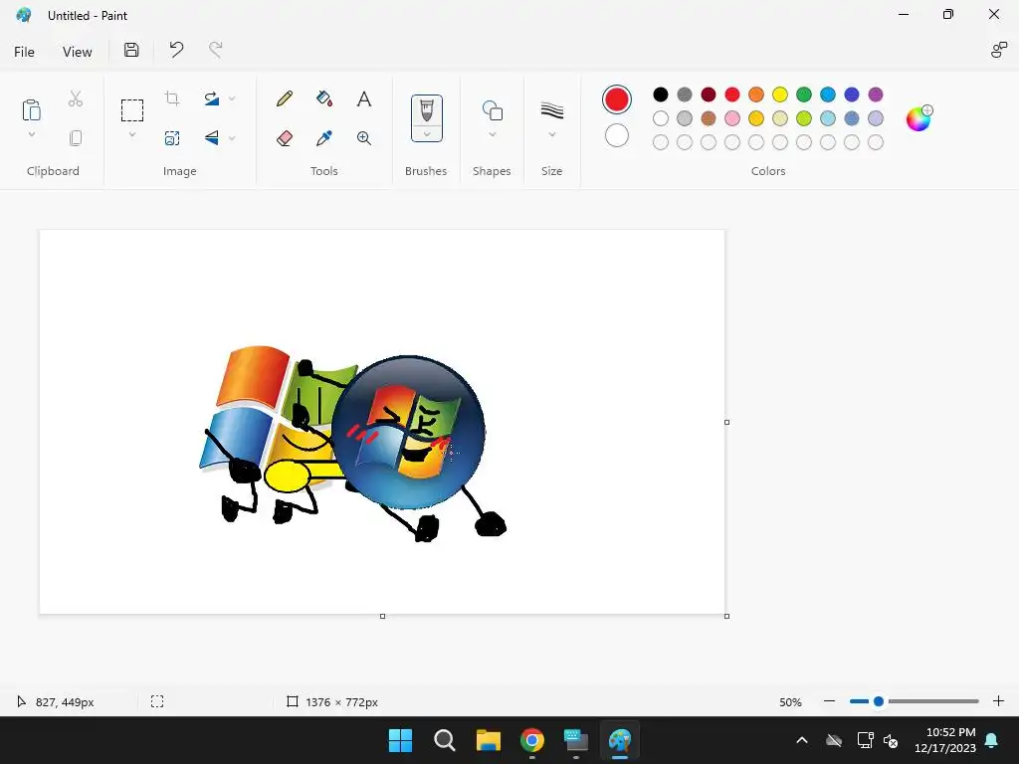Open the Rotate options dropdown arrow
Screen dimensions: 1019x764
pyautogui.click(x=232, y=98)
